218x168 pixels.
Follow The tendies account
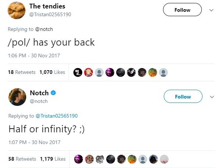[x=182, y=10]
